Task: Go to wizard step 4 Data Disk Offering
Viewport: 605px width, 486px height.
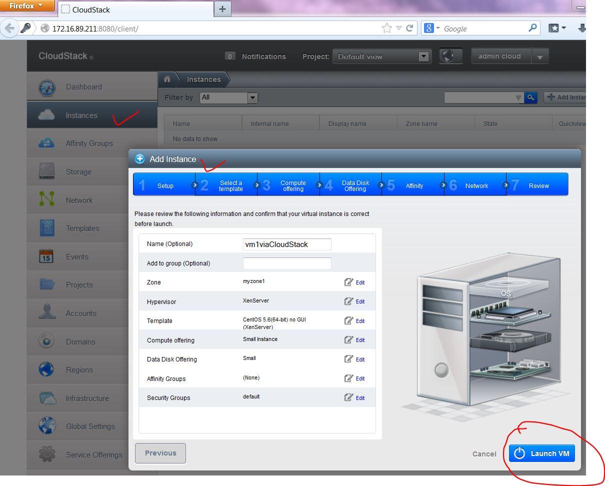Action: [350, 184]
